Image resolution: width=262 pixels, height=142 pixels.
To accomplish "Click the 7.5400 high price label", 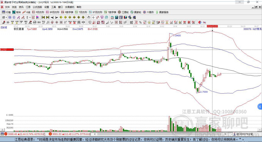I will coord(177,35).
